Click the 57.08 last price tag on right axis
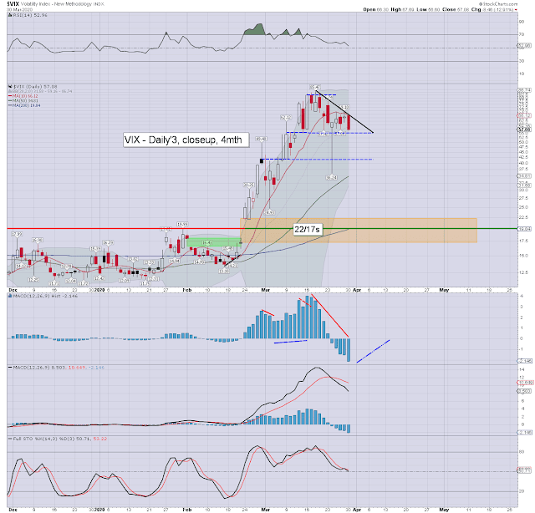This screenshot has height=513, width=535. (x=524, y=130)
